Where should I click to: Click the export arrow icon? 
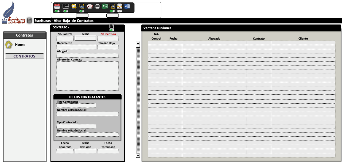click(x=65, y=6)
